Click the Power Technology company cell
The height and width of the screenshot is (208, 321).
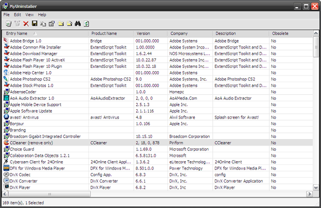[186, 168]
